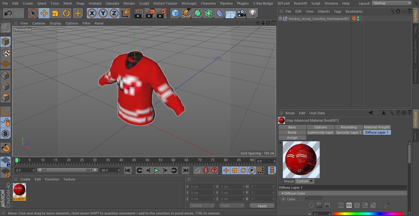The width and height of the screenshot is (419, 216).
Task: Add a deformer object
Action: coord(220,13)
